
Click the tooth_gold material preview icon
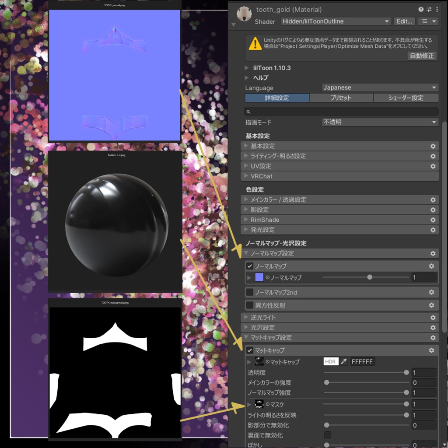[244, 14]
